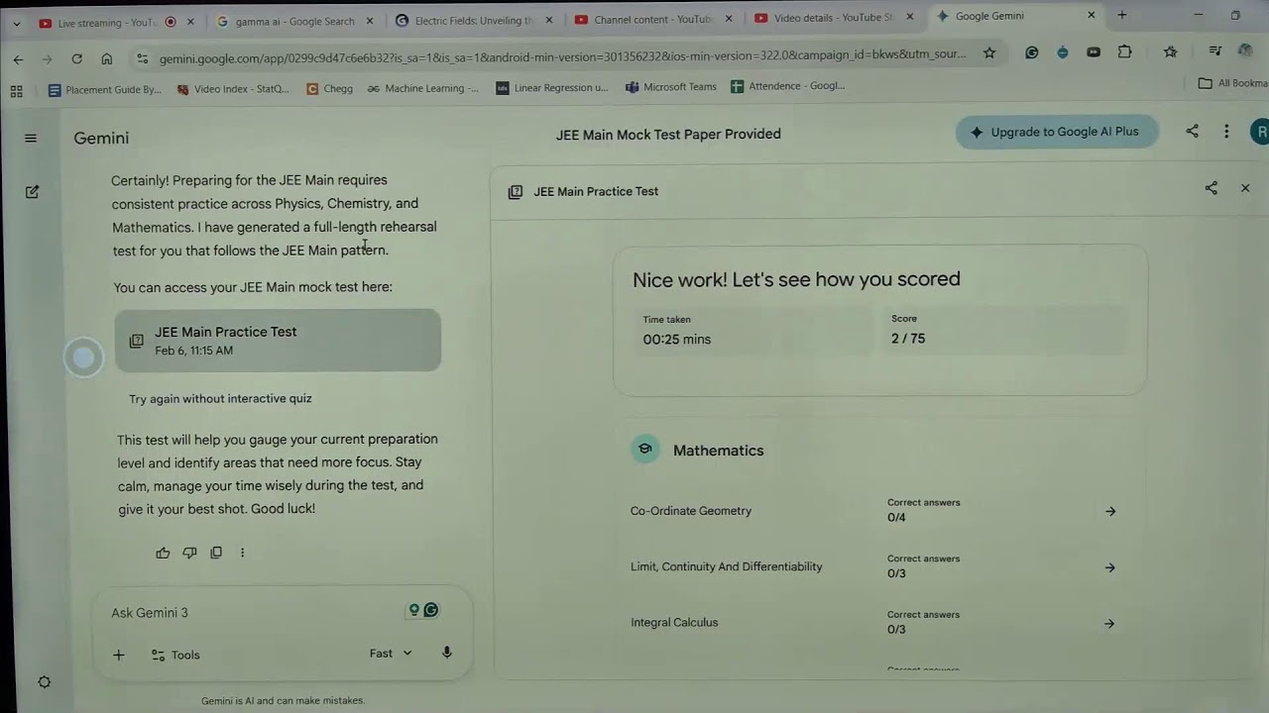The height and width of the screenshot is (713, 1269).
Task: Click the Score 2 / 75 value
Action: pyautogui.click(x=908, y=339)
